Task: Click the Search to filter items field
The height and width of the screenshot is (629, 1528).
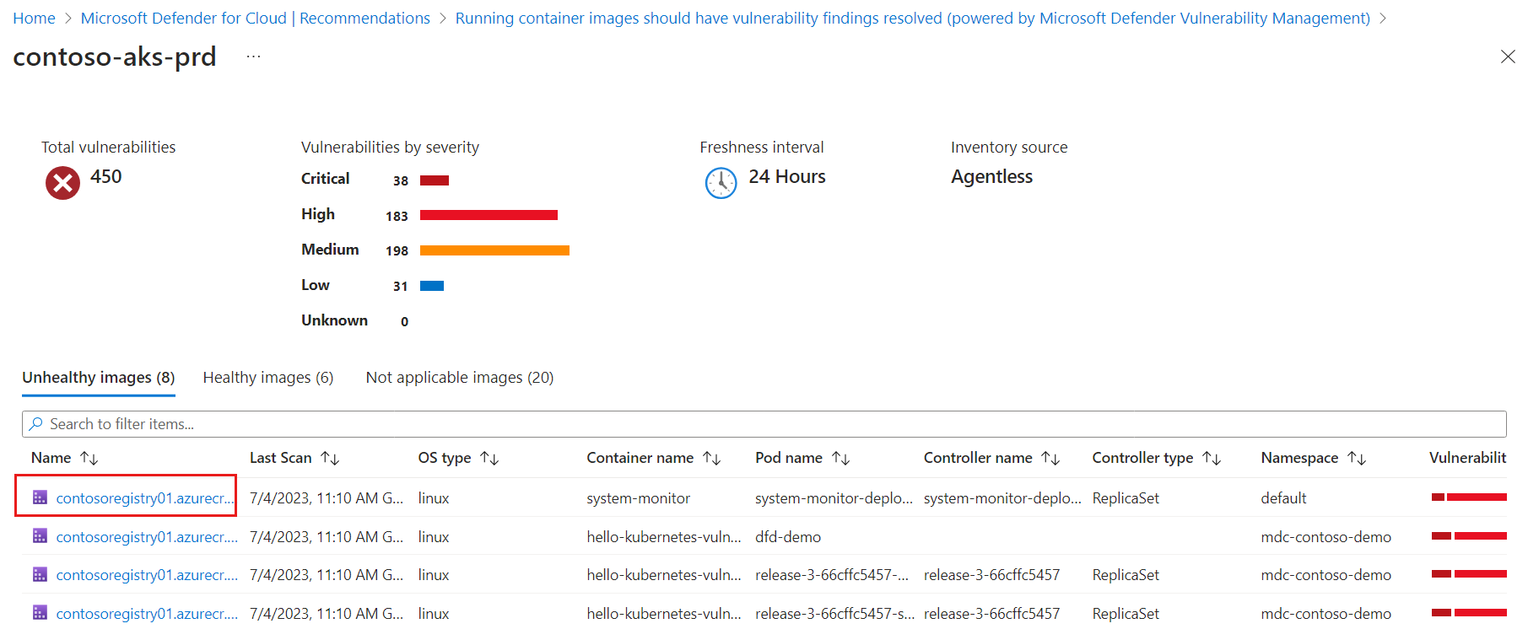Action: (x=759, y=424)
